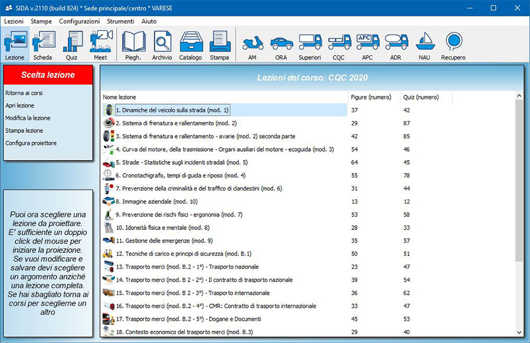This screenshot has width=530, height=343.
Task: Click scrollbar down arrow in lesson list
Action: click(x=519, y=332)
